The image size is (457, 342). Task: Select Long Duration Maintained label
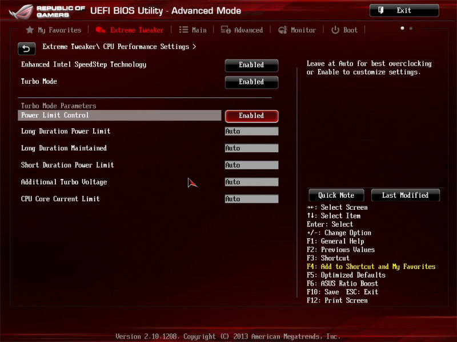tap(64, 148)
